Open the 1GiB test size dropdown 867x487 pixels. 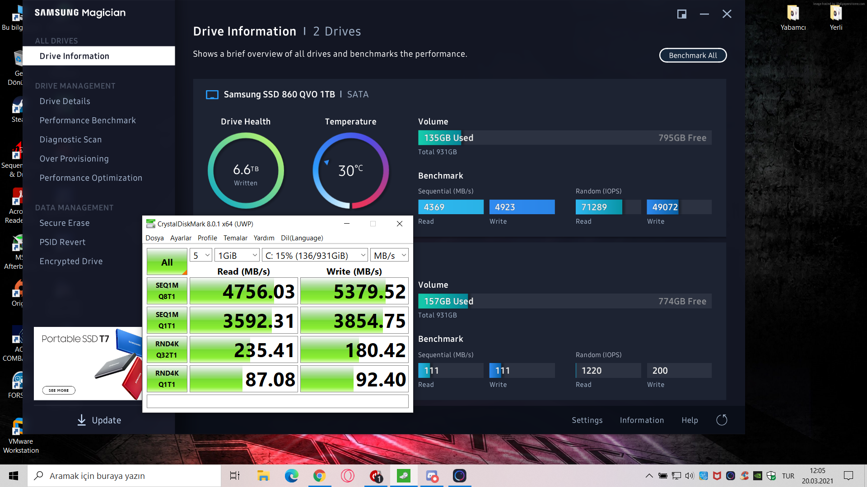coord(237,256)
